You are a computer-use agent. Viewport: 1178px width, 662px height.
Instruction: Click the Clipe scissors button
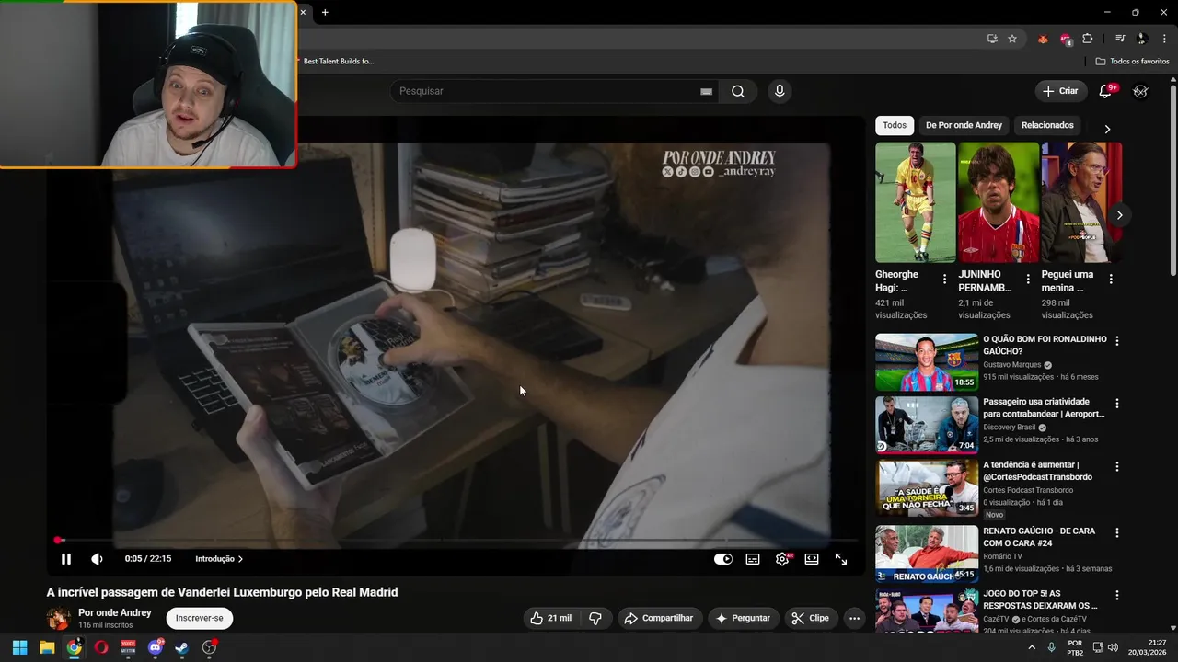click(x=811, y=618)
